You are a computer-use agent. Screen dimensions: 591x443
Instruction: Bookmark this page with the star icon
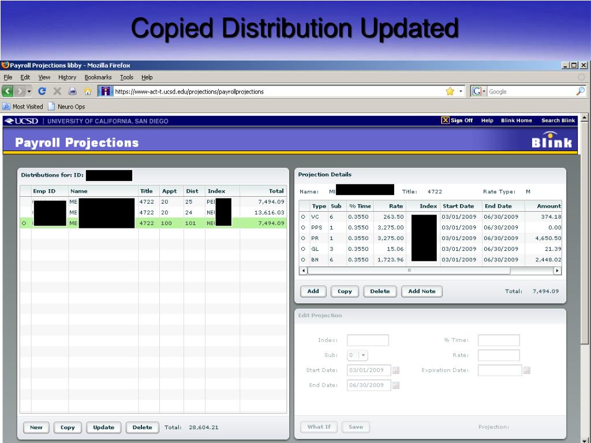[x=450, y=91]
